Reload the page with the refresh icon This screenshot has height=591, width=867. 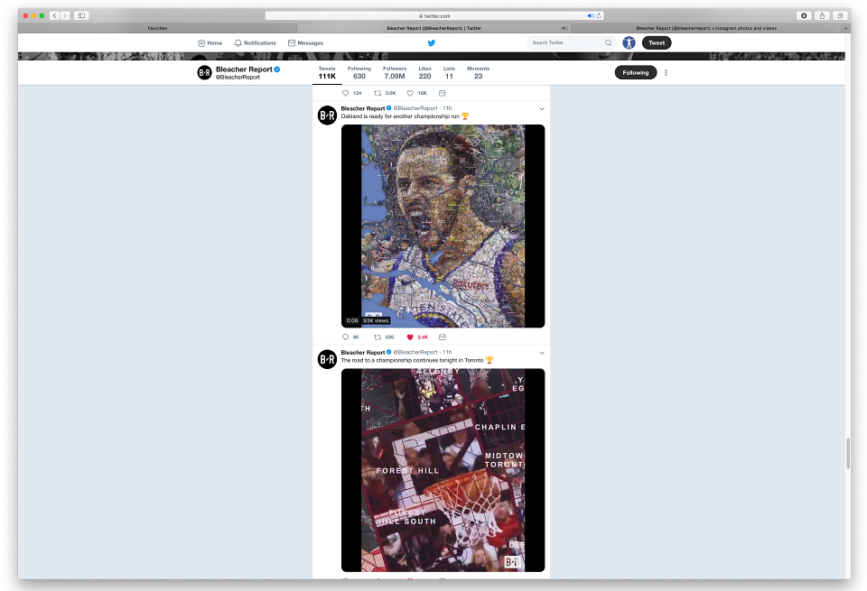pyautogui.click(x=599, y=16)
